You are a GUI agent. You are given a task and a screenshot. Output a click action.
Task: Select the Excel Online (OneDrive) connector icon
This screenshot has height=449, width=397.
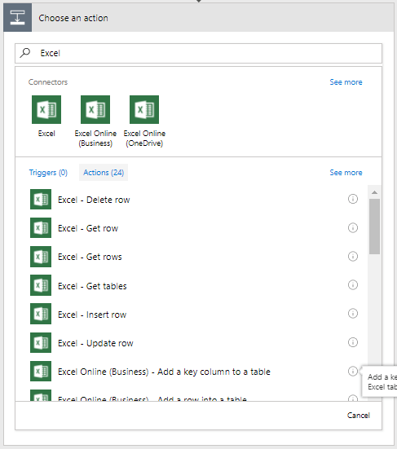point(144,110)
